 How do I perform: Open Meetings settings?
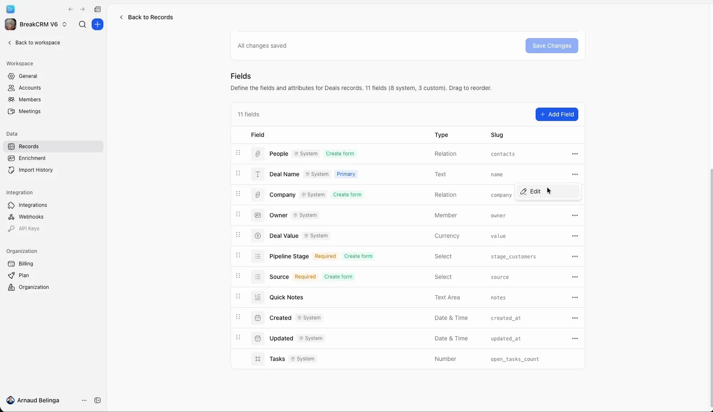point(53,111)
